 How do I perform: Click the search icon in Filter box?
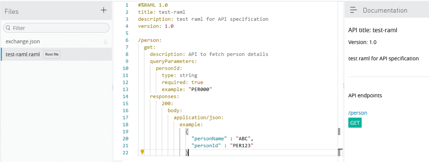8,28
